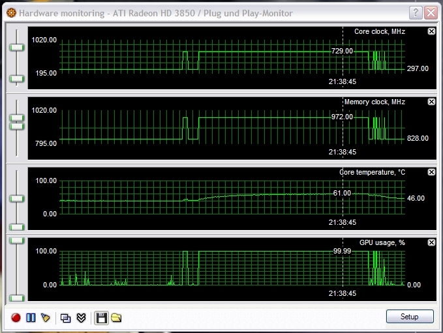Click the 99.99 value on GPU usage graph
Image resolution: width=443 pixels, height=333 pixels.
pos(342,251)
